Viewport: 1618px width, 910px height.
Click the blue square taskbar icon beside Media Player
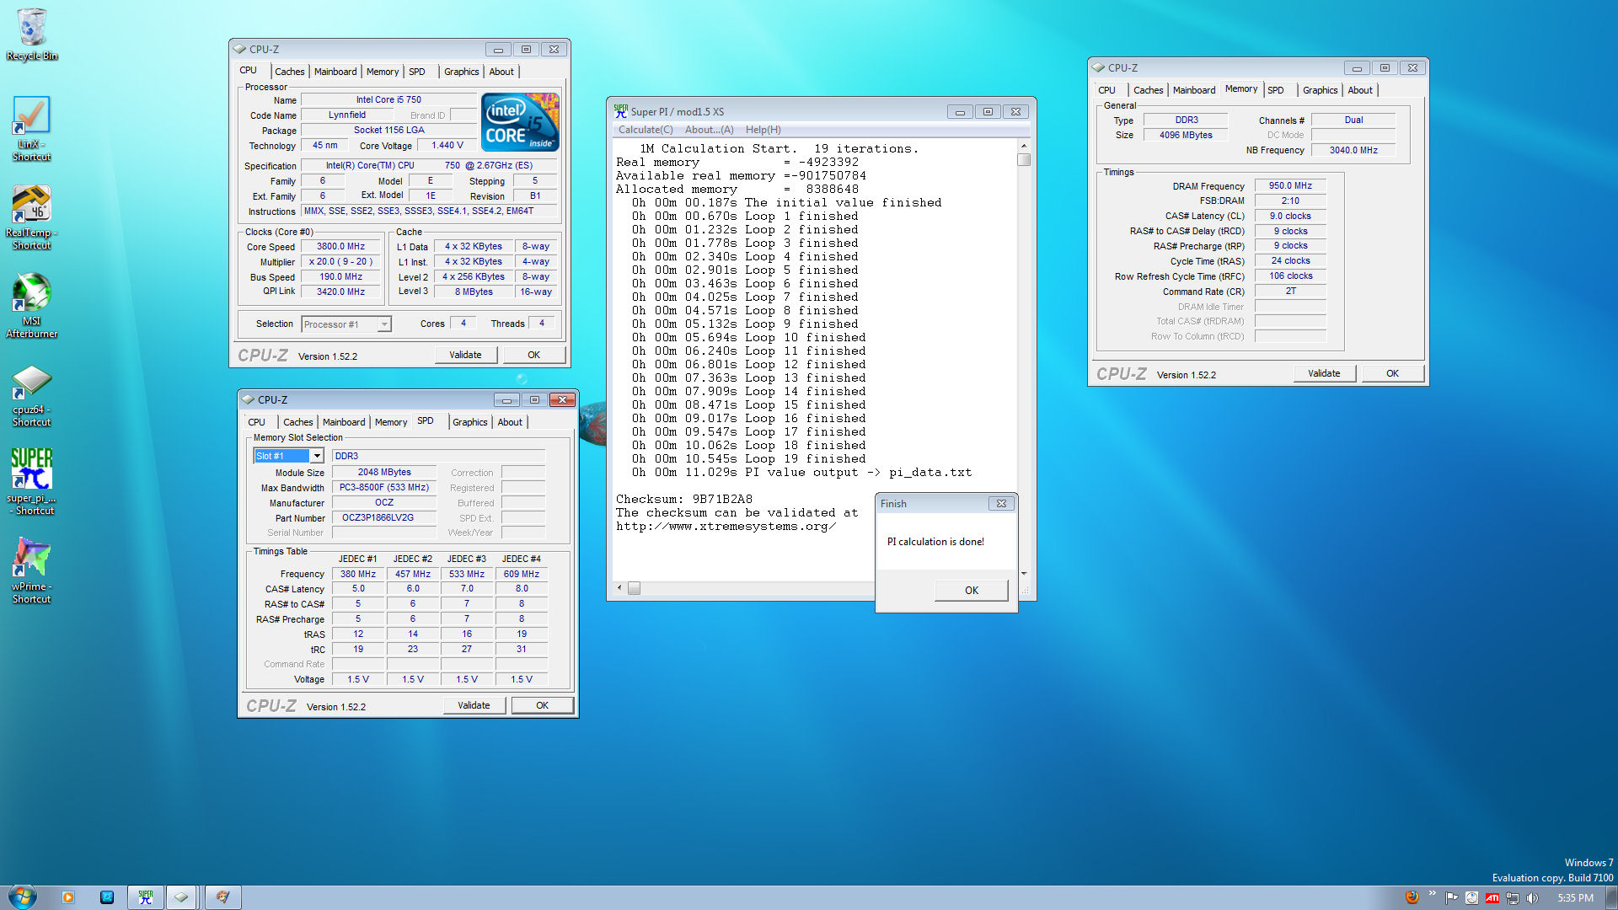pyautogui.click(x=107, y=897)
